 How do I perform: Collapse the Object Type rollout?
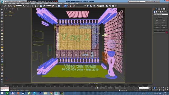pyautogui.click(x=160, y=17)
